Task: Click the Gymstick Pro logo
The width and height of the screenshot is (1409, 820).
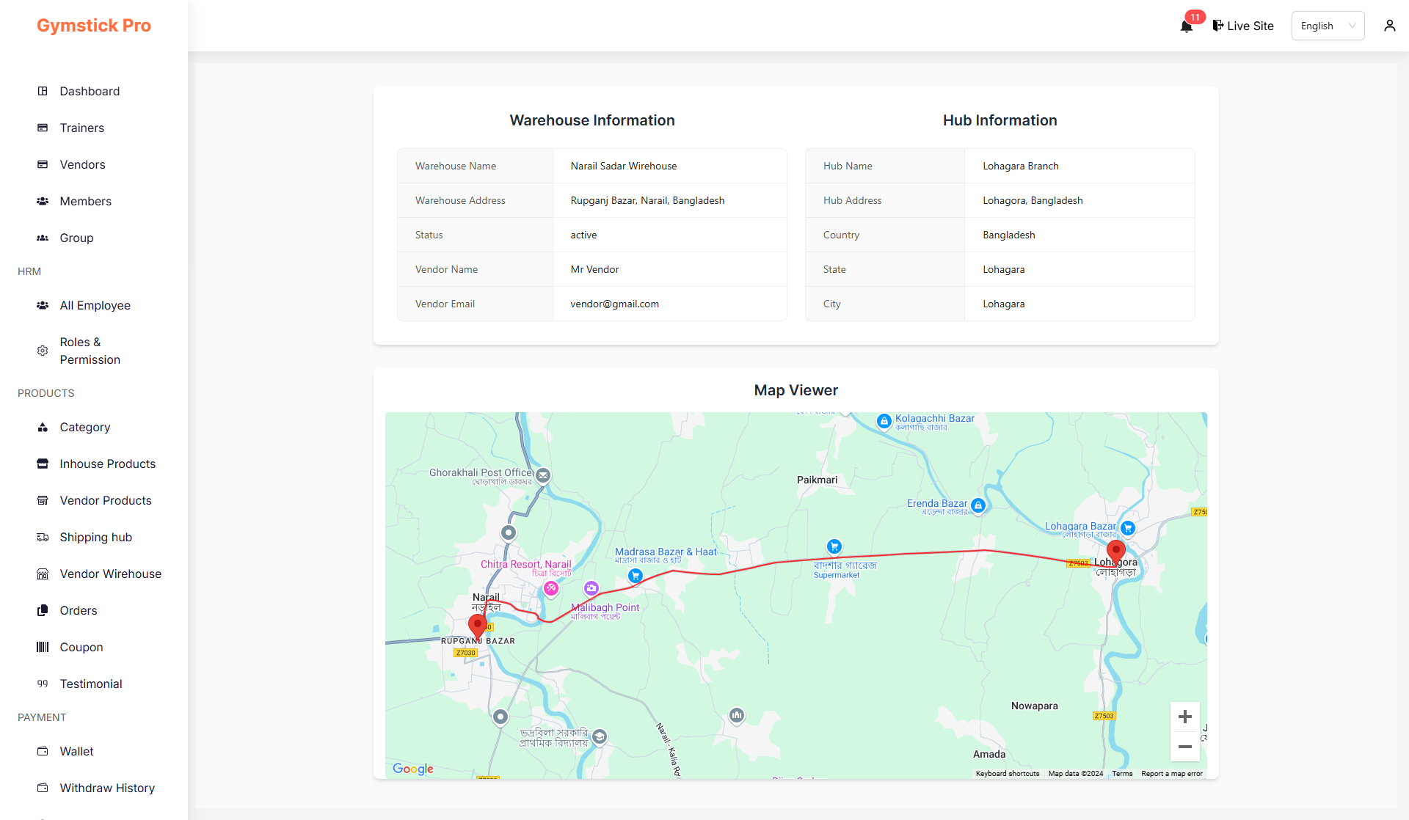Action: tap(94, 26)
